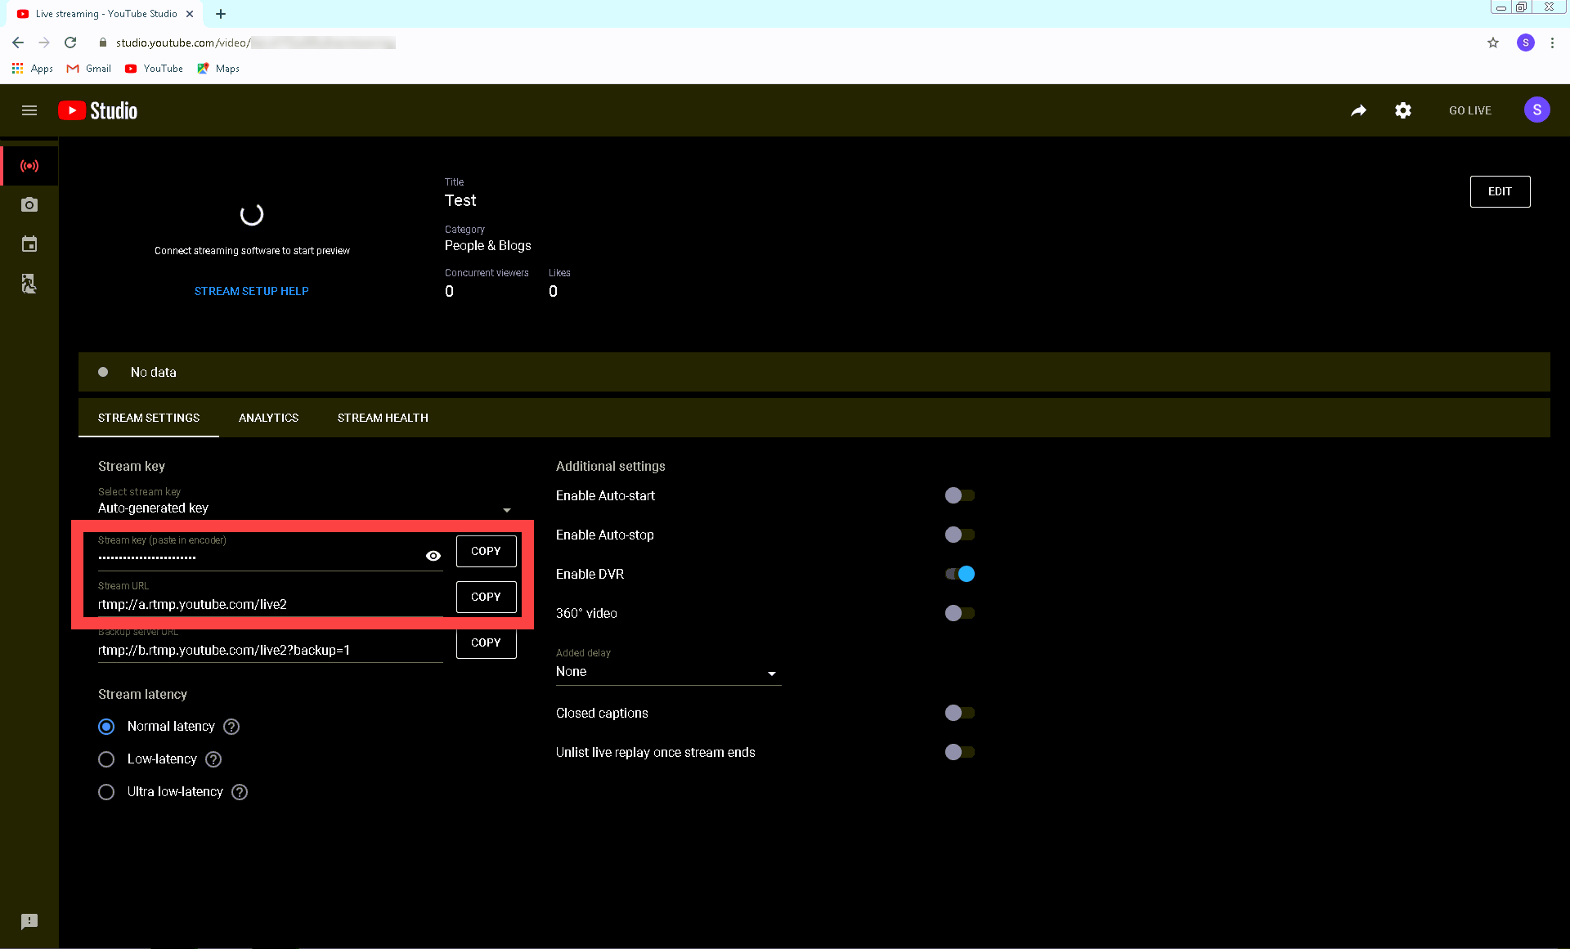Toggle Enable Auto-start switch

[x=959, y=495]
